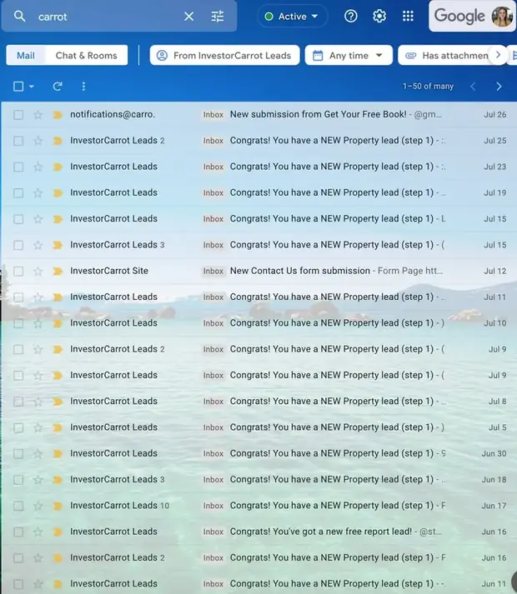Click Jun 30 date text
Image resolution: width=517 pixels, height=594 pixels.
click(x=494, y=453)
